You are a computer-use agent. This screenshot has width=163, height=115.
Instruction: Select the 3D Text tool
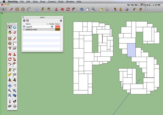(15, 80)
